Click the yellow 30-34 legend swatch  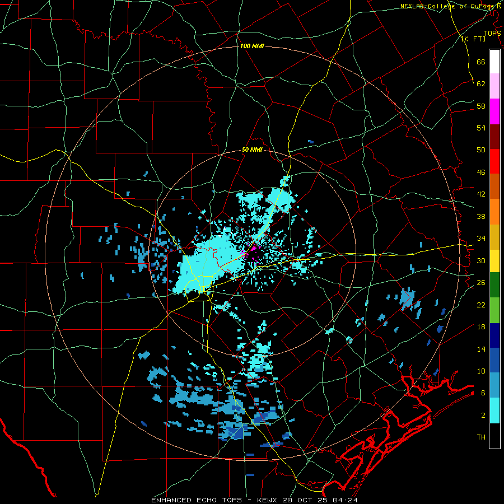pyautogui.click(x=494, y=260)
